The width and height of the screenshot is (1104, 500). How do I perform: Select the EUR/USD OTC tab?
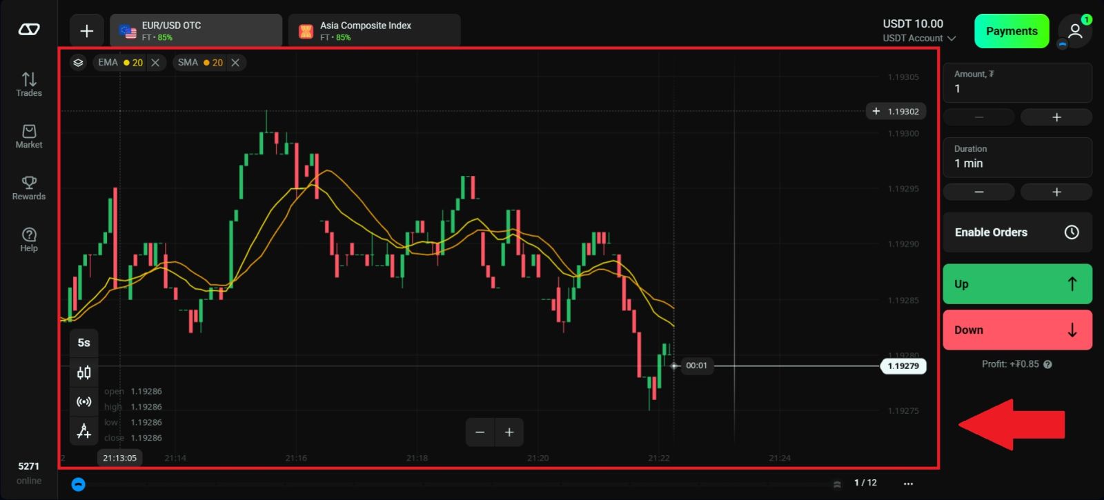[196, 31]
